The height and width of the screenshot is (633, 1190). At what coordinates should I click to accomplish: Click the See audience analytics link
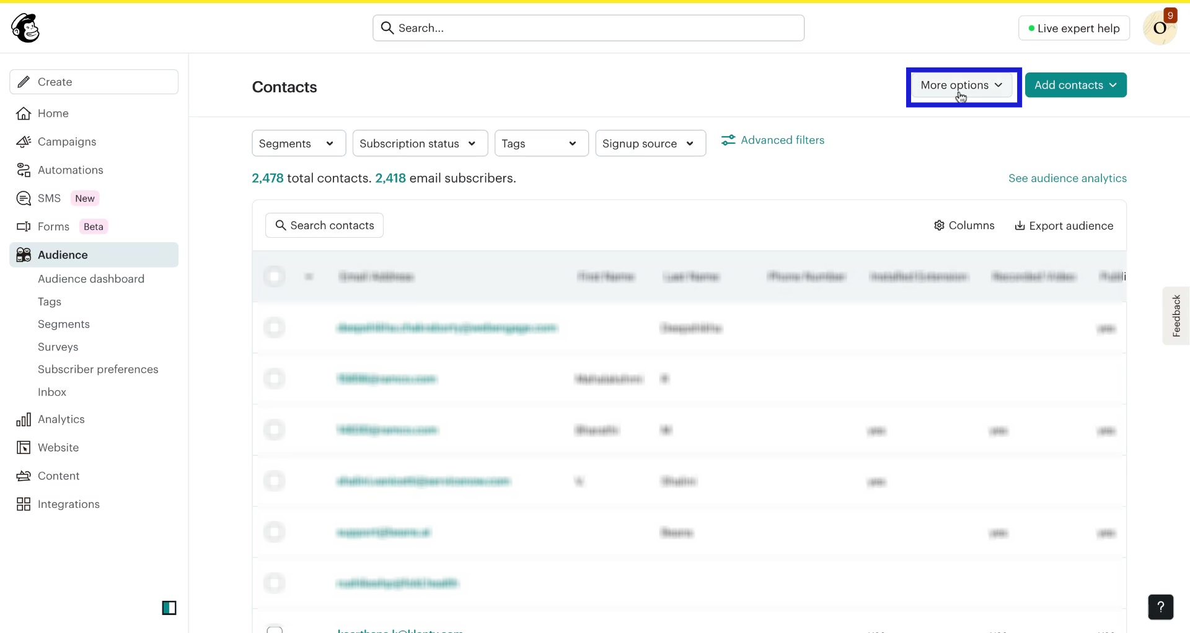1067,178
